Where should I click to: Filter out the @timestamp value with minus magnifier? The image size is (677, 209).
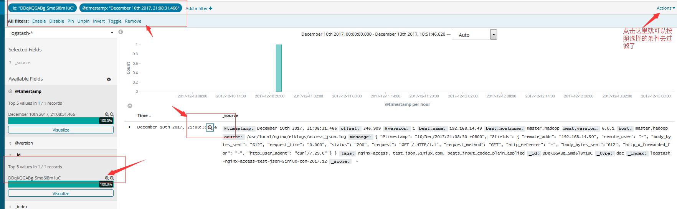click(x=112, y=114)
